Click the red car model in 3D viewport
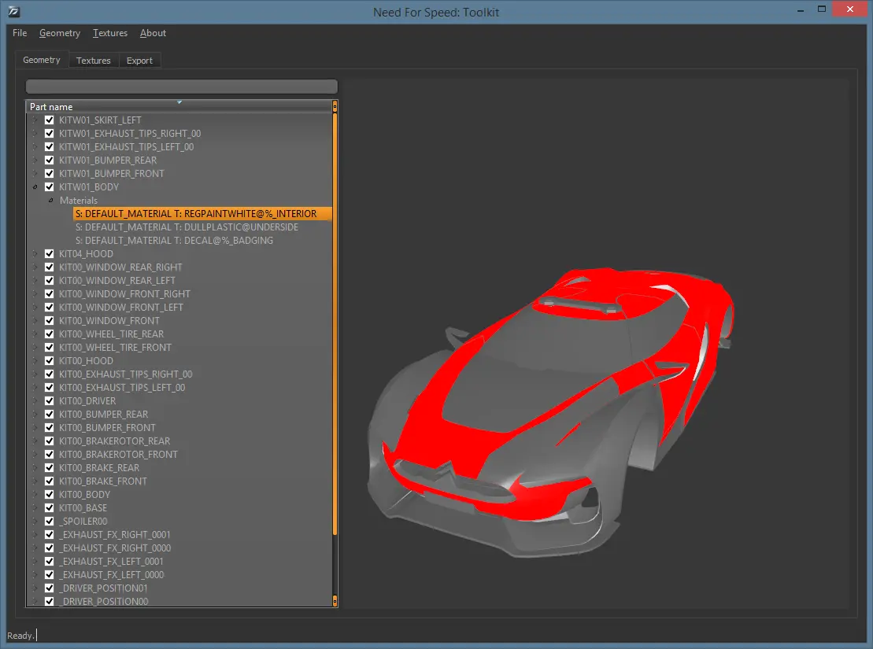 point(551,412)
